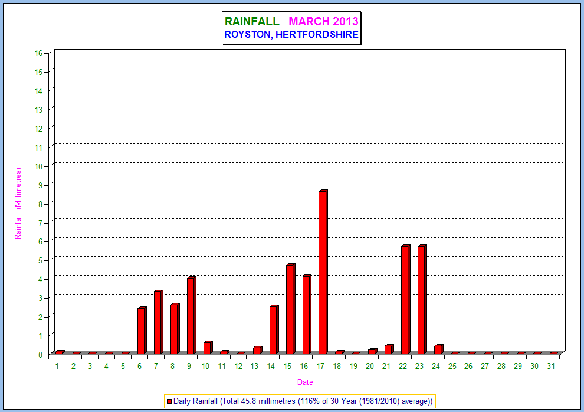Click x-axis date label 28

pyautogui.click(x=501, y=366)
